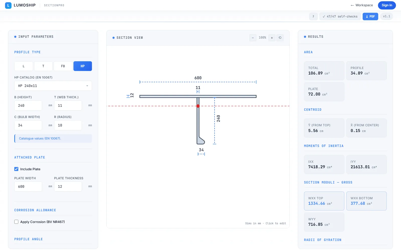Click the red centroid marker
This screenshot has height=250, width=401.
coord(198,106)
